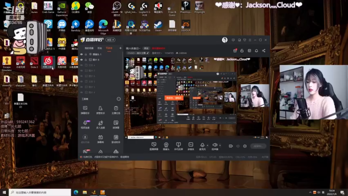
Task: Expand the microphone device dropdown arrow
Action: point(207,145)
